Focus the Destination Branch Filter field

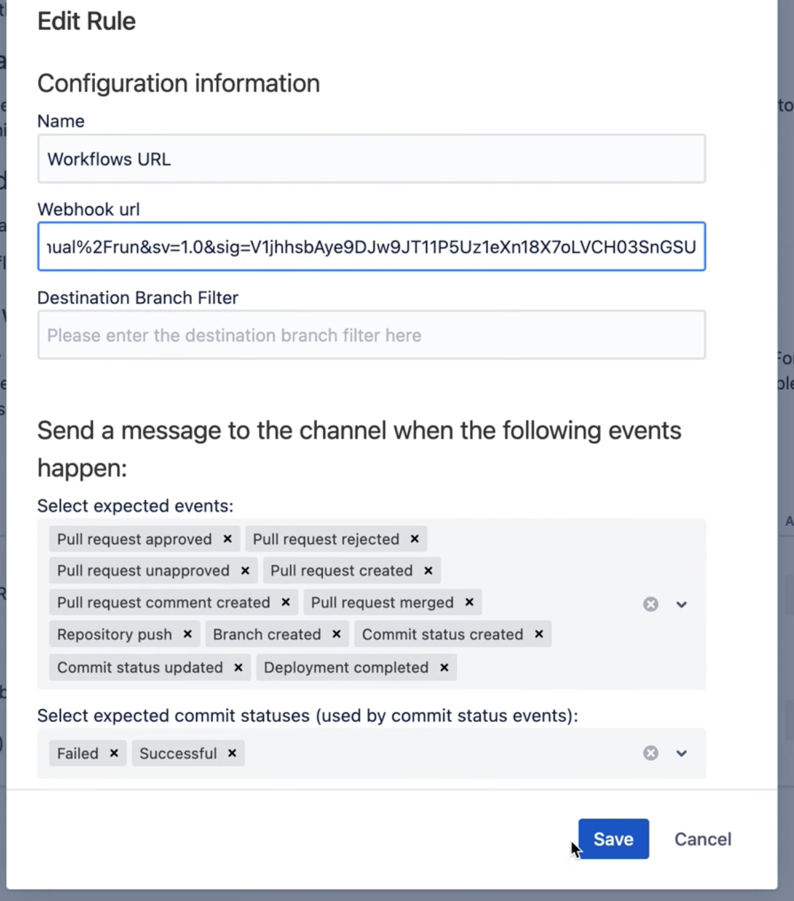(371, 335)
